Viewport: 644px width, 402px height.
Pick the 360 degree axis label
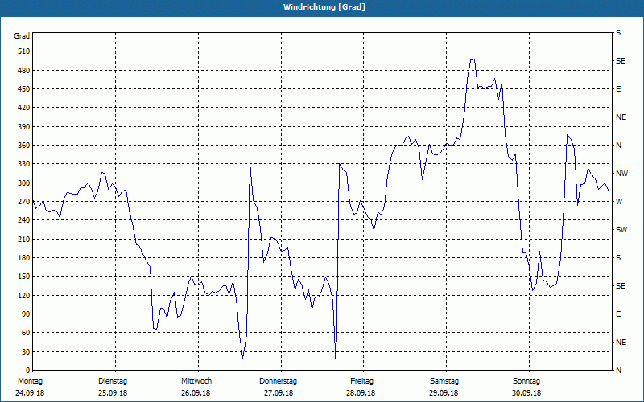coord(24,146)
